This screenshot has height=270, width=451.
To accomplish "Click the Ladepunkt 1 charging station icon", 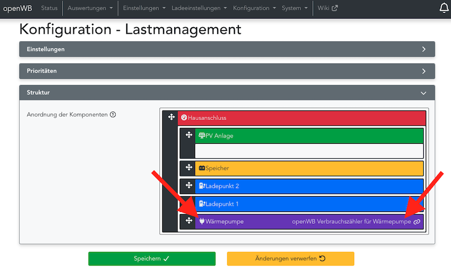I will pyautogui.click(x=202, y=204).
